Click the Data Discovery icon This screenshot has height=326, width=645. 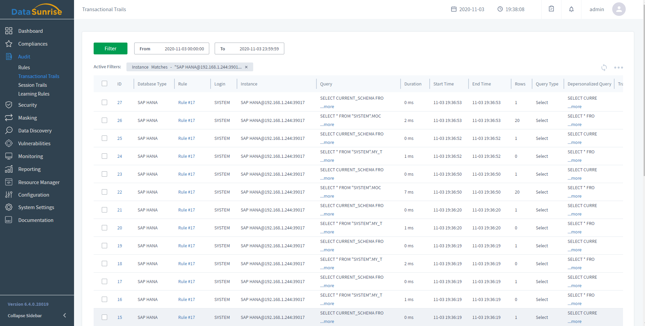click(9, 131)
